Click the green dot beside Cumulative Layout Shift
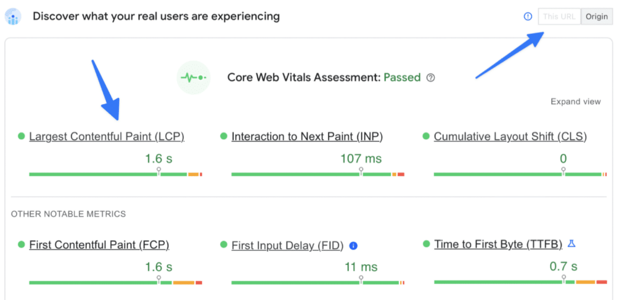 (426, 136)
